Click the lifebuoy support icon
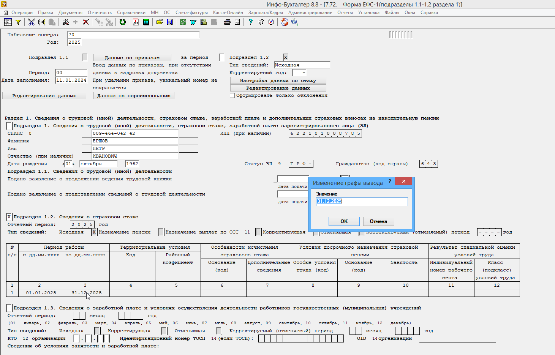Viewport: 555px width, 355px height. [x=285, y=22]
